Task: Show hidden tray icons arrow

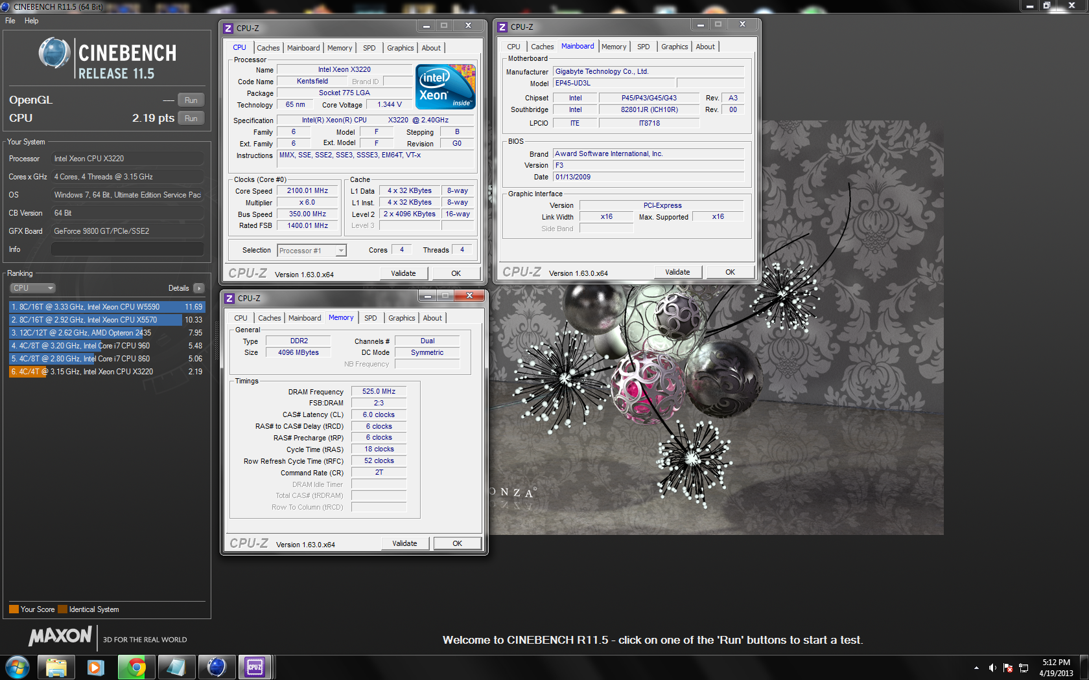Action: coord(977,668)
